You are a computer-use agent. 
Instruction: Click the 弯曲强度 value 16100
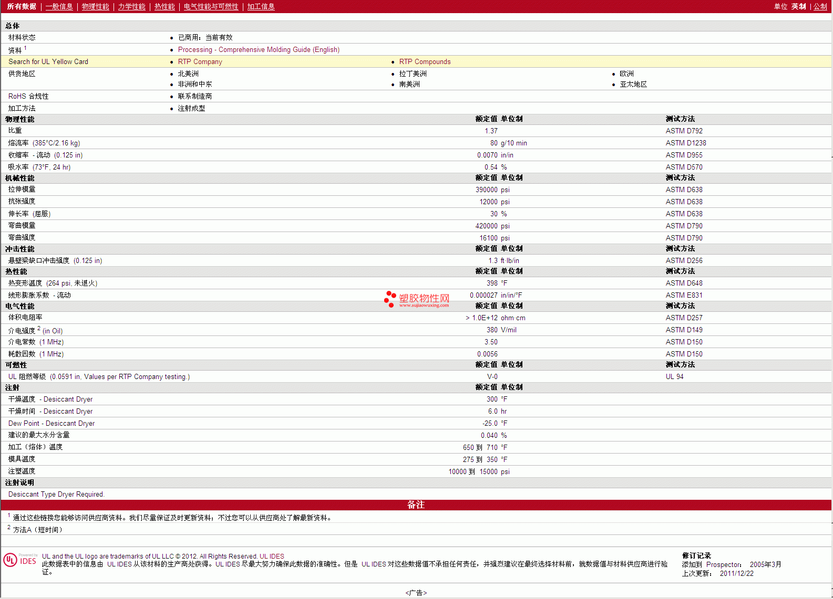click(488, 238)
